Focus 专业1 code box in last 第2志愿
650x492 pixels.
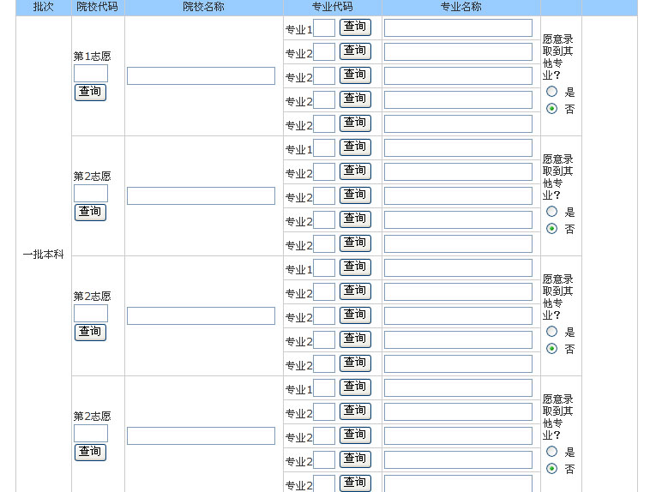[x=324, y=388]
